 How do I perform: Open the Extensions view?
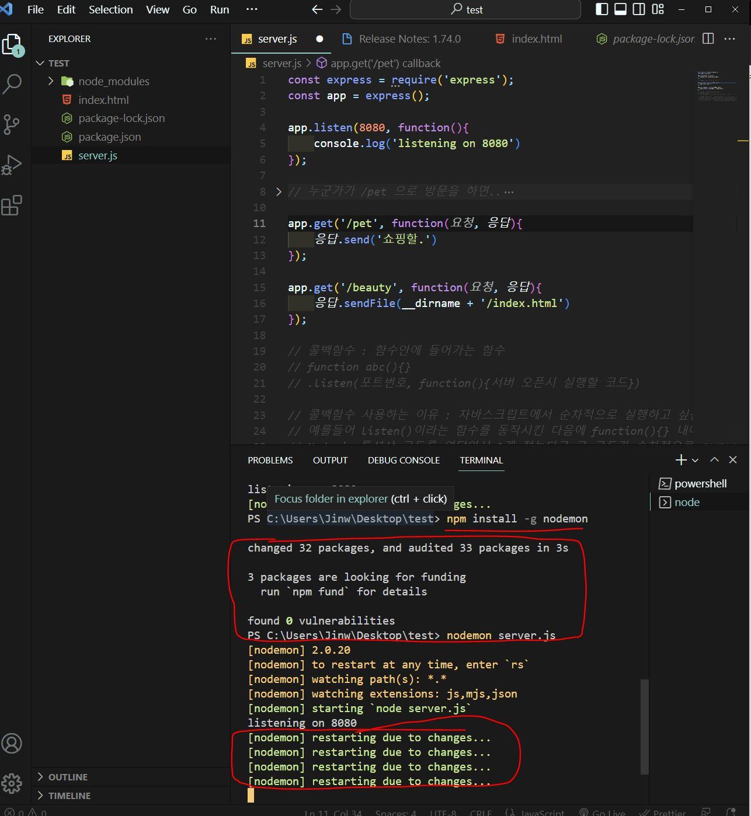[x=12, y=205]
